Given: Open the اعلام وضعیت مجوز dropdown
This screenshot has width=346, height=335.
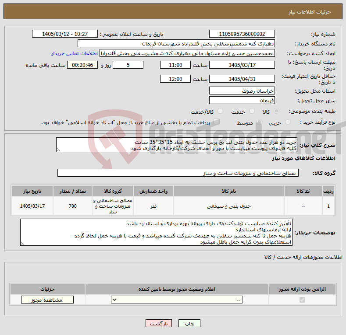Looking at the screenshot, I should [177, 300].
